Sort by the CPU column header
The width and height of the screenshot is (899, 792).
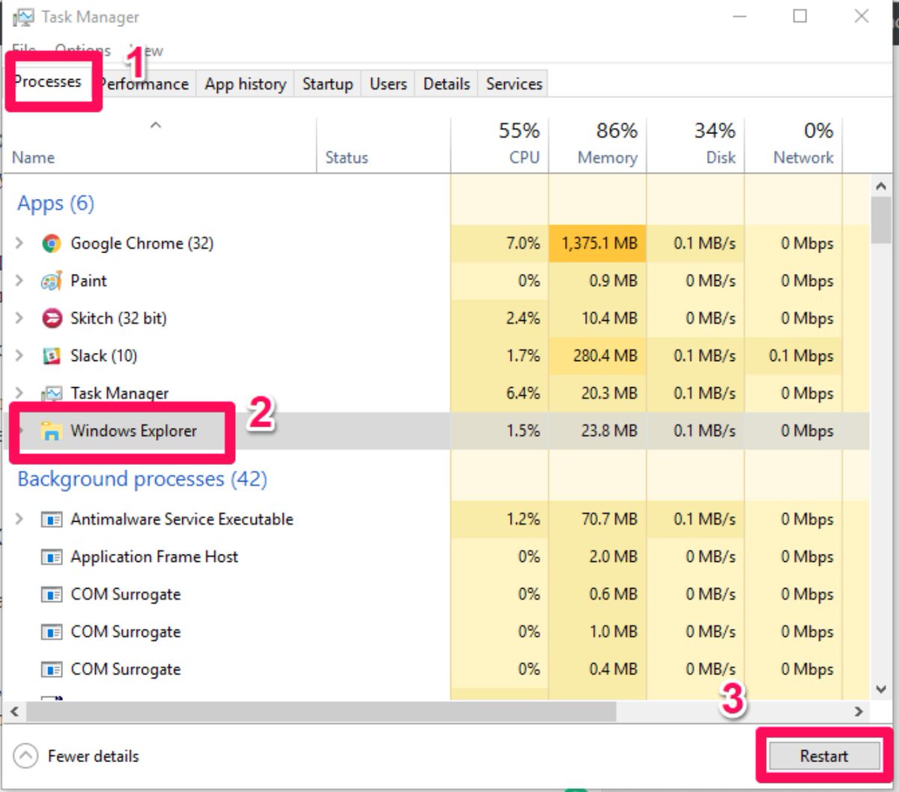[500, 146]
